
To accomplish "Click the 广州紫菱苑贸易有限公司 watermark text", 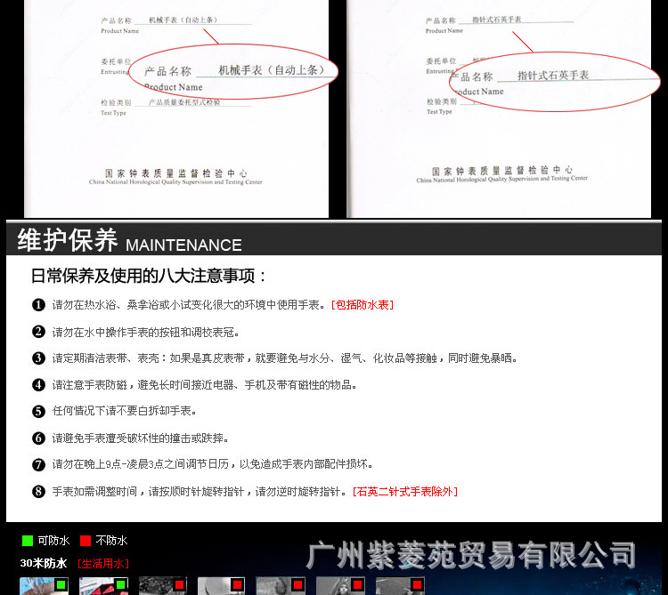I will point(471,555).
